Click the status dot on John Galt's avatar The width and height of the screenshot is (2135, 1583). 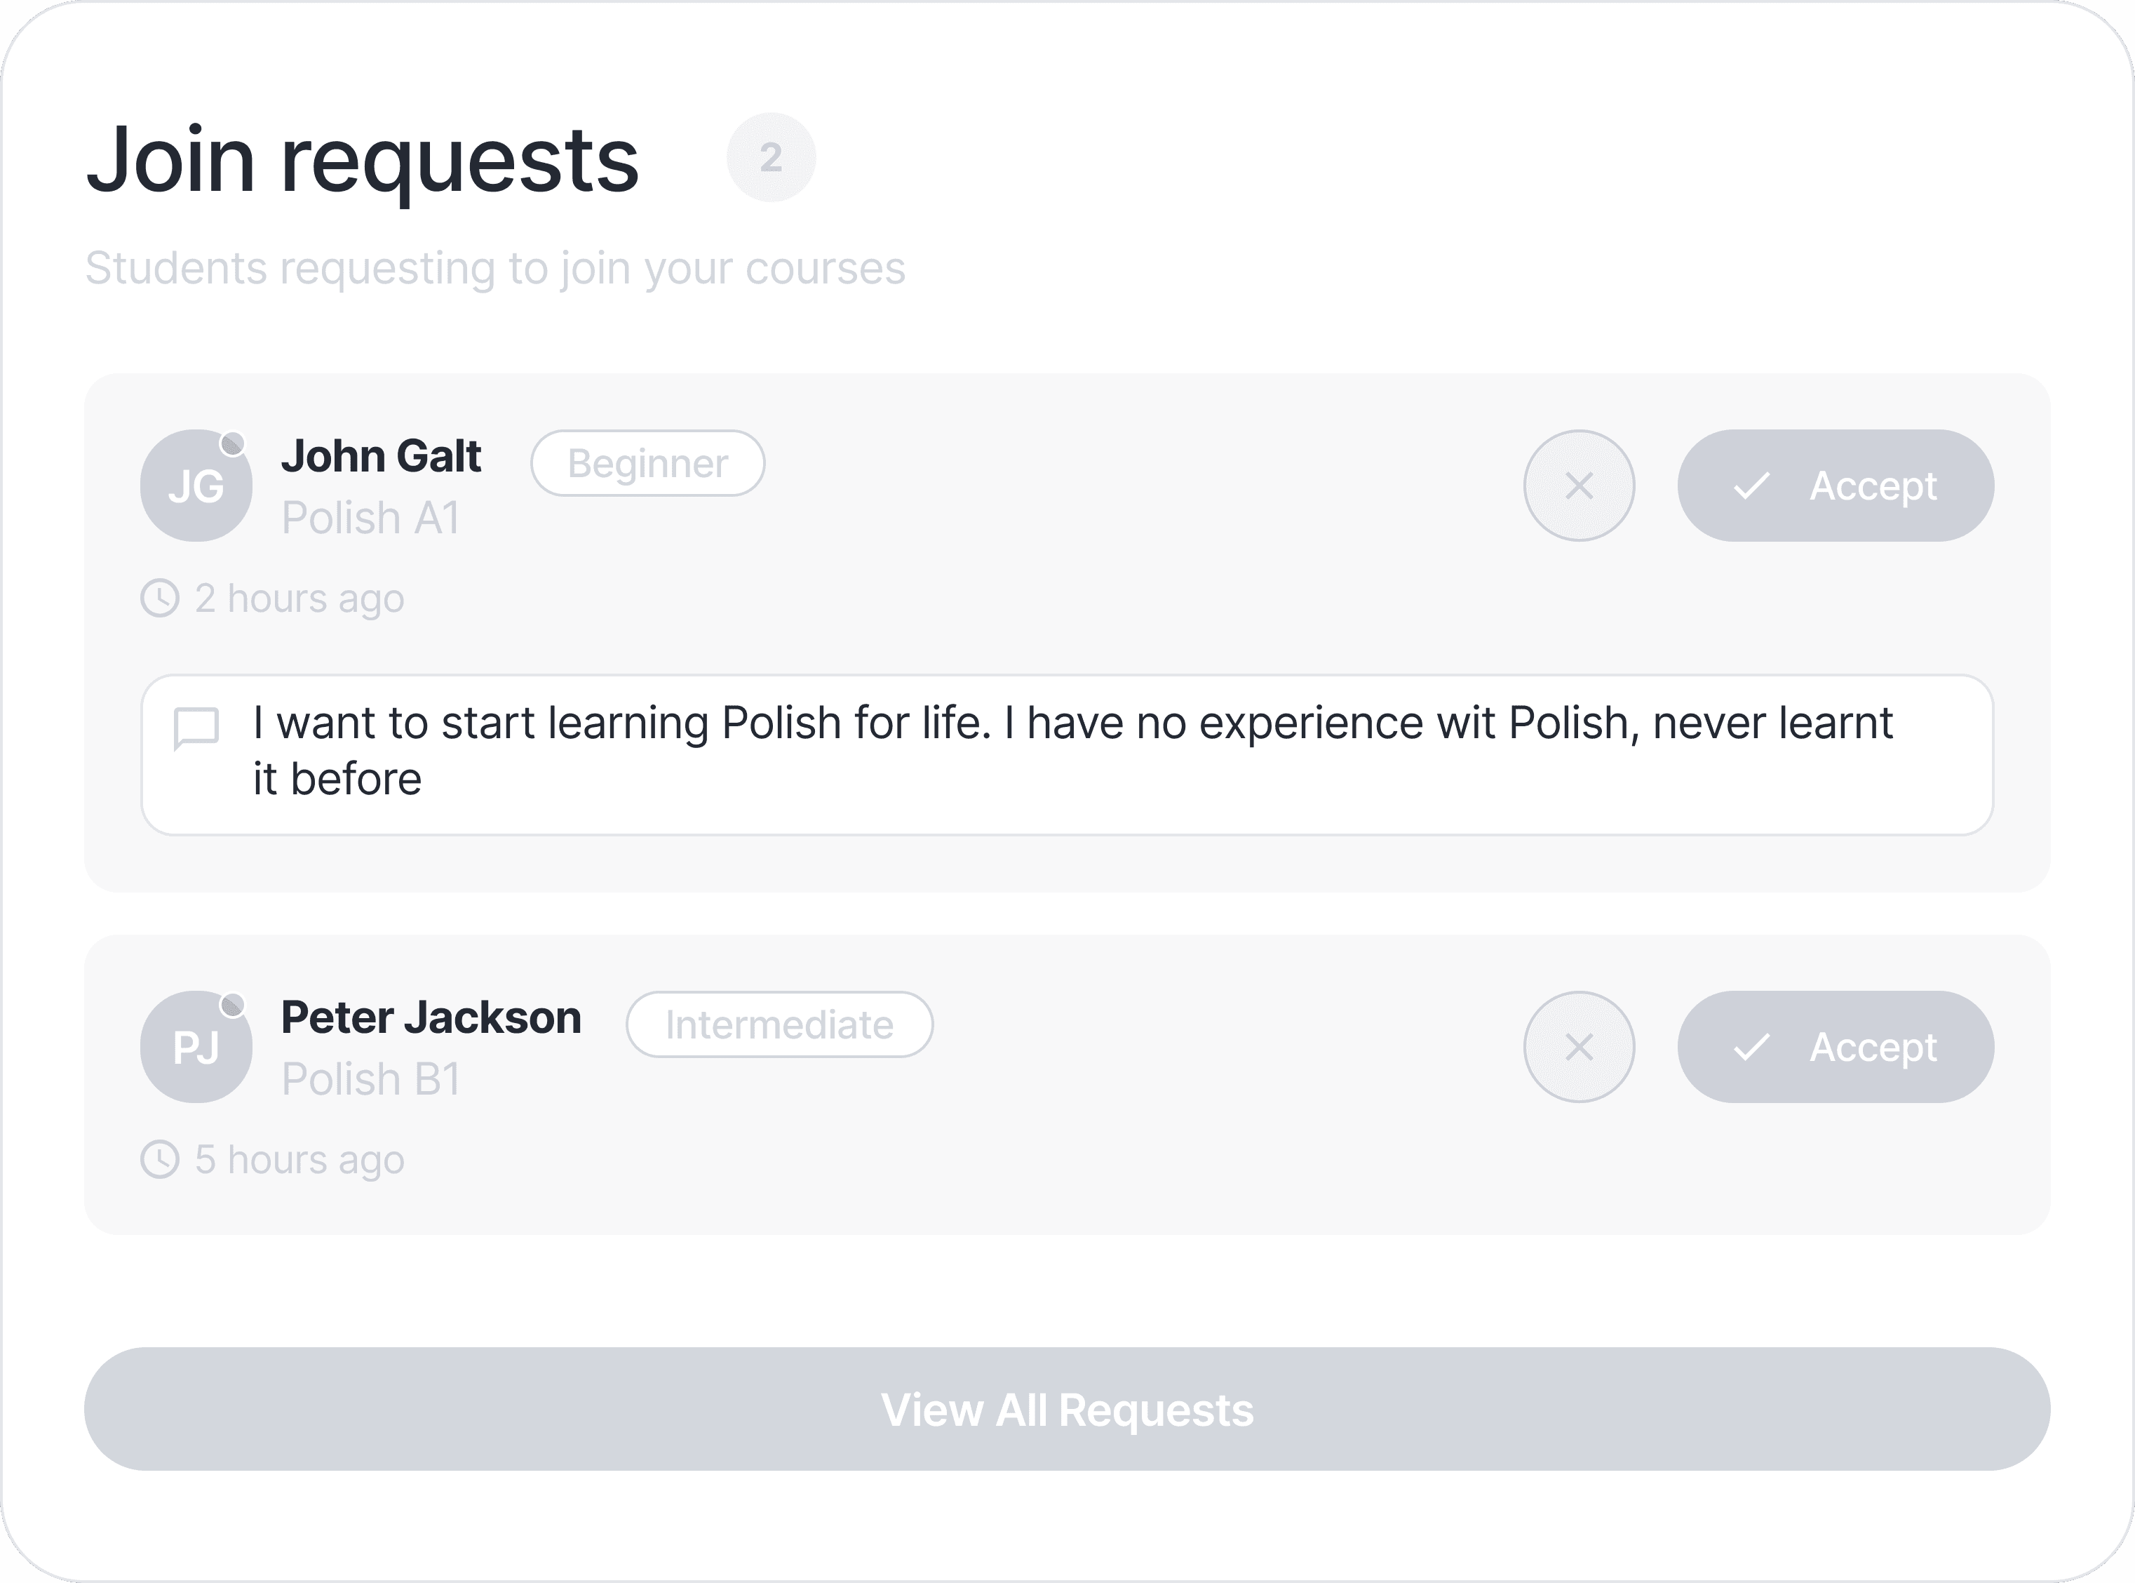coord(233,443)
